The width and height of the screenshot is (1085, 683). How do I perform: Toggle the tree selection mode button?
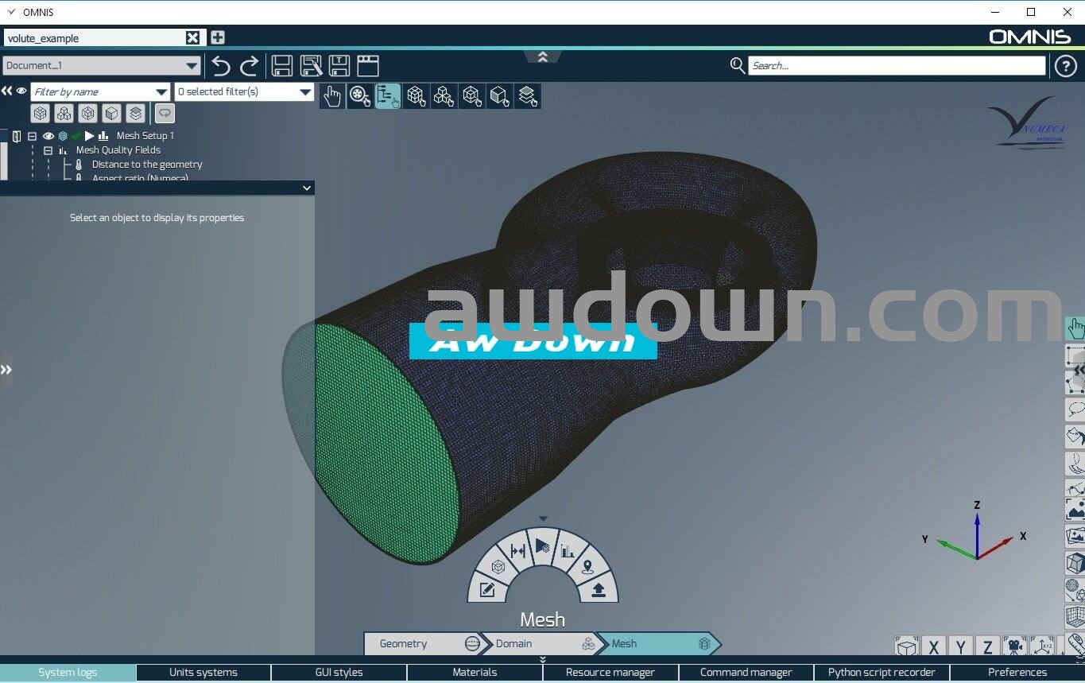pyautogui.click(x=388, y=96)
